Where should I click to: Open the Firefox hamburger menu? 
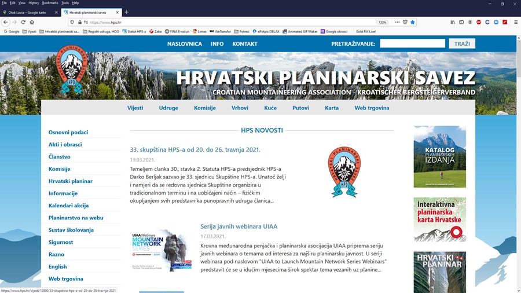point(516,22)
